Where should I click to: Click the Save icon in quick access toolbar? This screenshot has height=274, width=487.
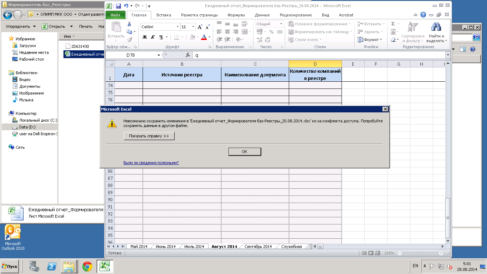[x=118, y=6]
